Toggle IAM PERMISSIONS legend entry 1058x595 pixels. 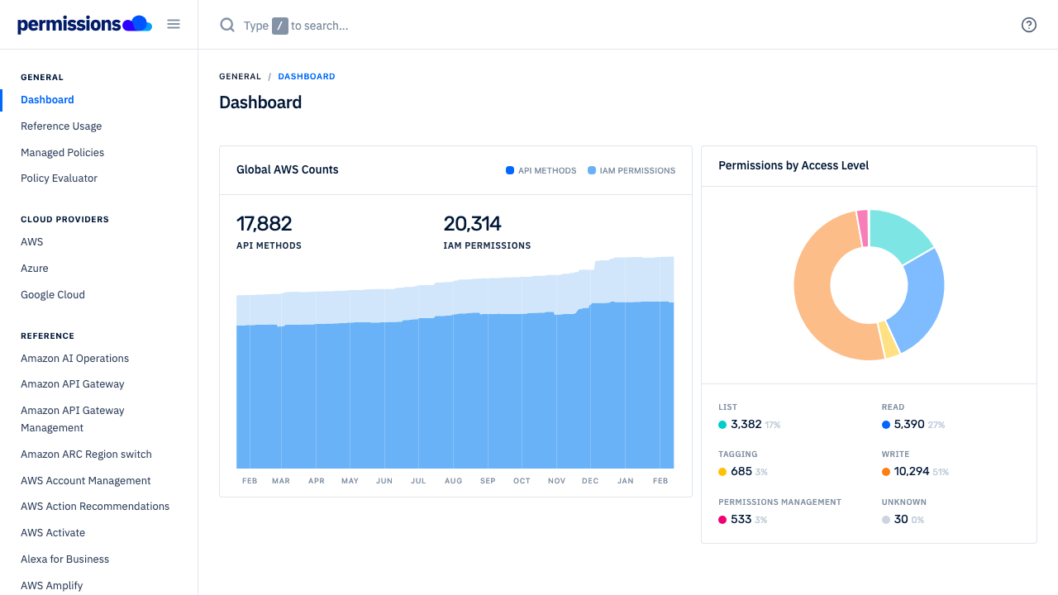coord(631,170)
